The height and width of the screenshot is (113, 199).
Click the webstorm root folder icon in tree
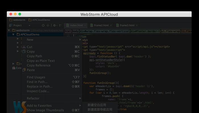(x=14, y=30)
